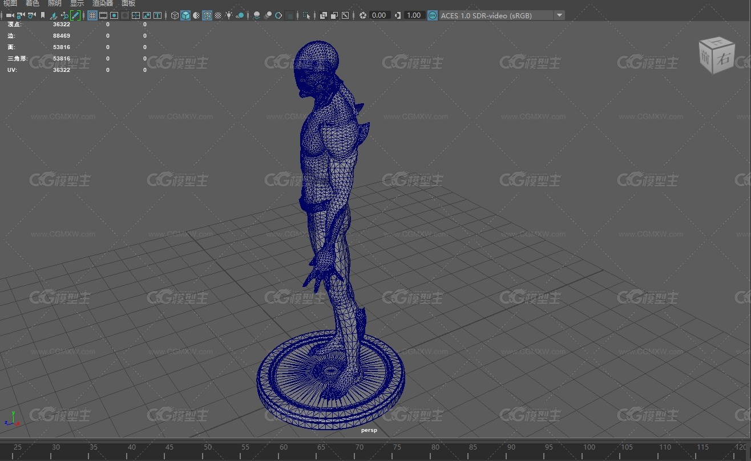The image size is (751, 461).
Task: Click the Bookmarks icon
Action: [43, 15]
